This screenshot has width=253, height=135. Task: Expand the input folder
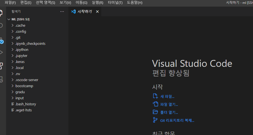pos(12,98)
